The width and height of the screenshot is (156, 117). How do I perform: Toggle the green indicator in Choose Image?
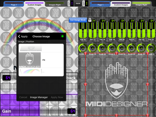coord(62,36)
